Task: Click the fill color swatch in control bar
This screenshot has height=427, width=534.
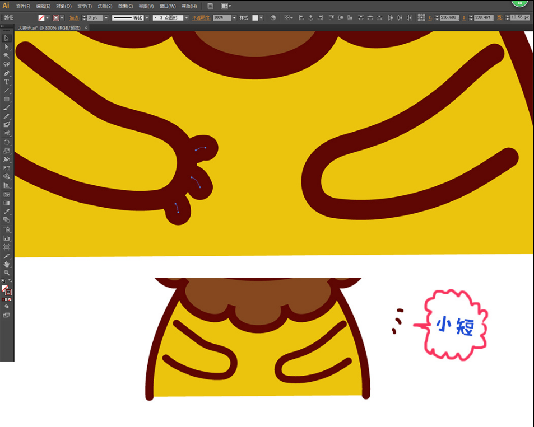Action: click(41, 18)
